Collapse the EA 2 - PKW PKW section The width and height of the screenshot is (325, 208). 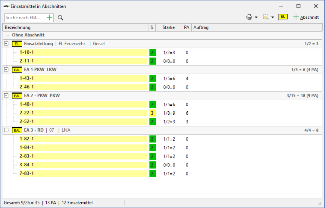[6, 96]
